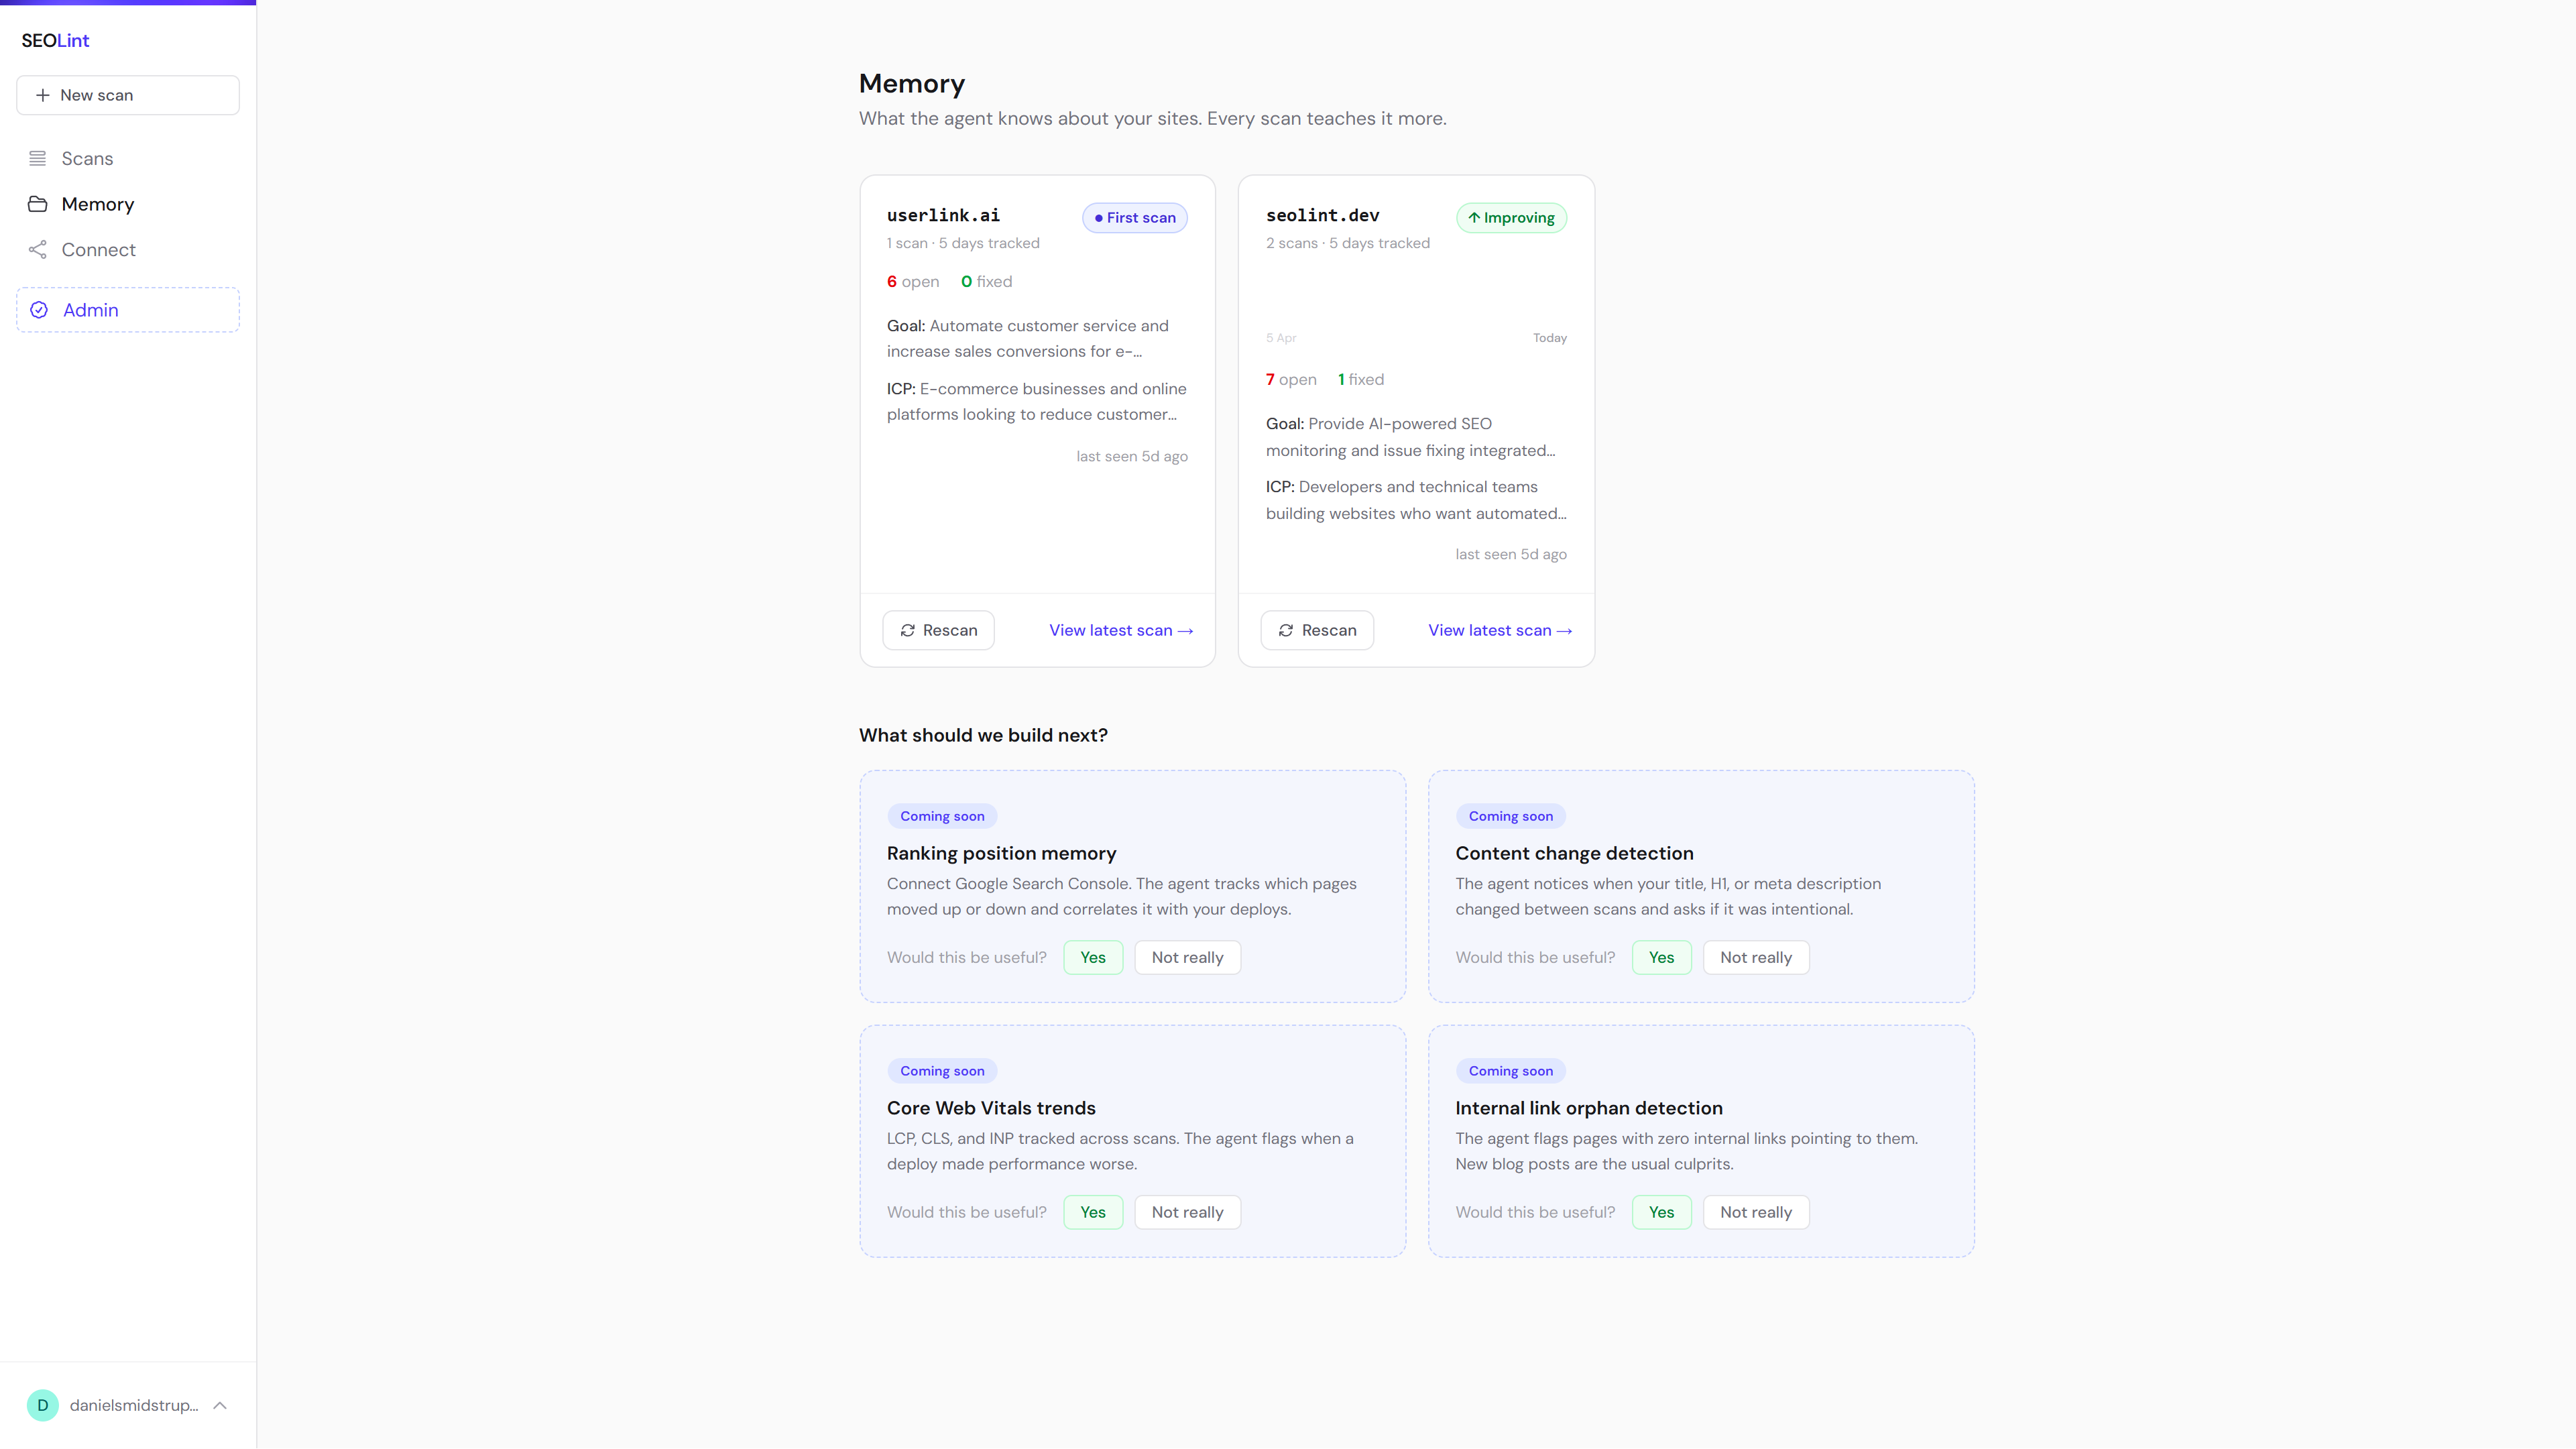Select Not really for Internal link orphan detection
The width and height of the screenshot is (2576, 1449).
[1755, 1212]
